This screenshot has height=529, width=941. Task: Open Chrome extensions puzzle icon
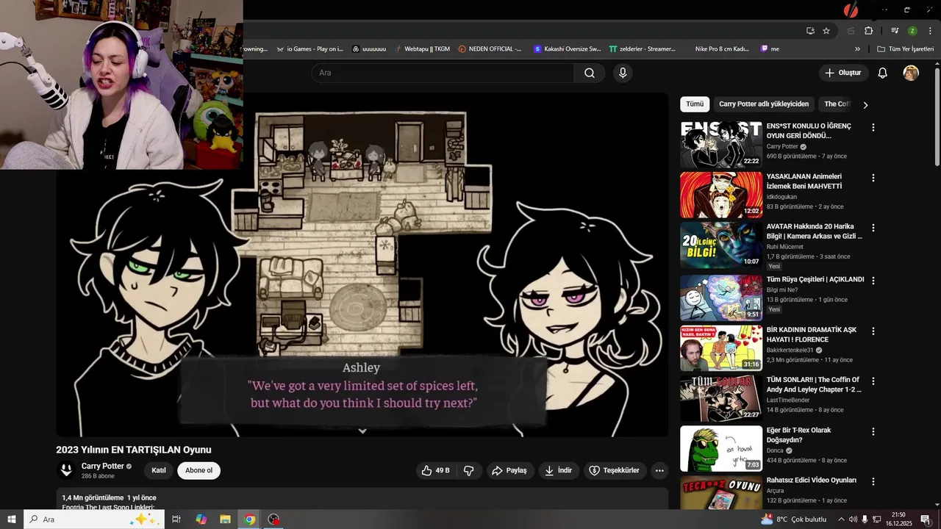(868, 31)
